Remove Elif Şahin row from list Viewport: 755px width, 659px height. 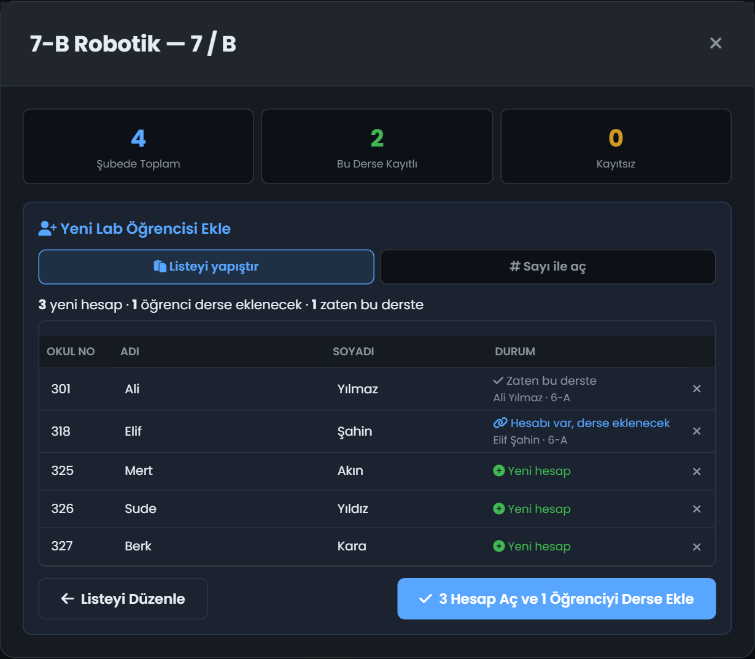click(x=697, y=431)
